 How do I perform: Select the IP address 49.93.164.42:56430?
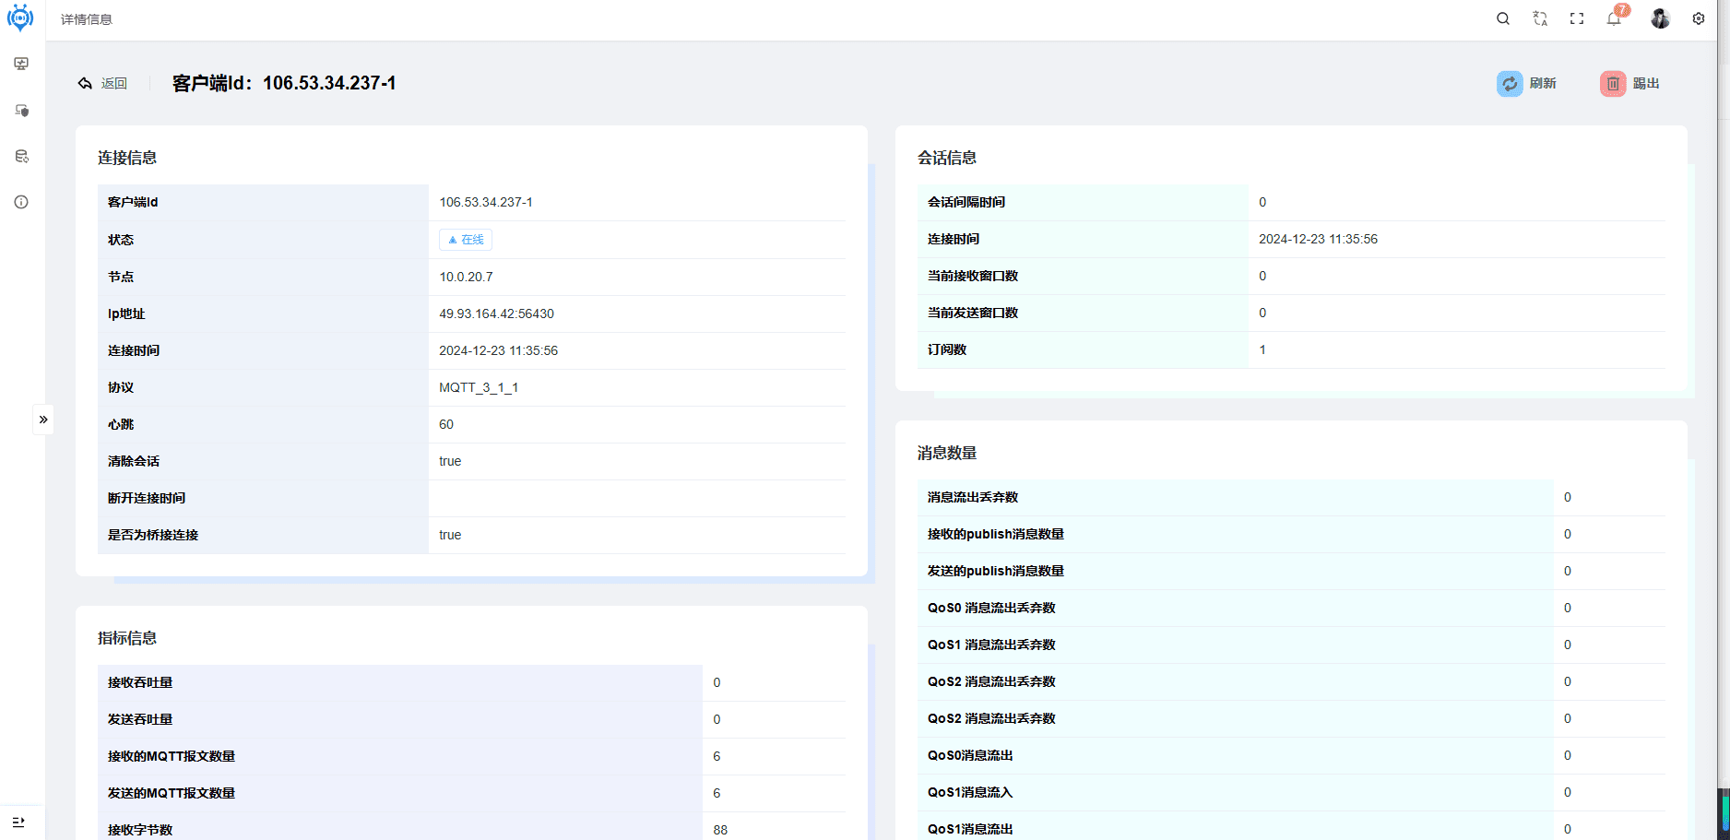tap(496, 314)
